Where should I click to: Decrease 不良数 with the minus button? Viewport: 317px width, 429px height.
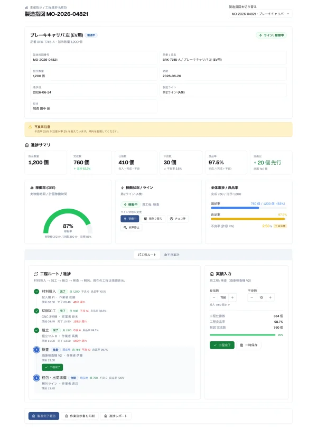(x=252, y=297)
